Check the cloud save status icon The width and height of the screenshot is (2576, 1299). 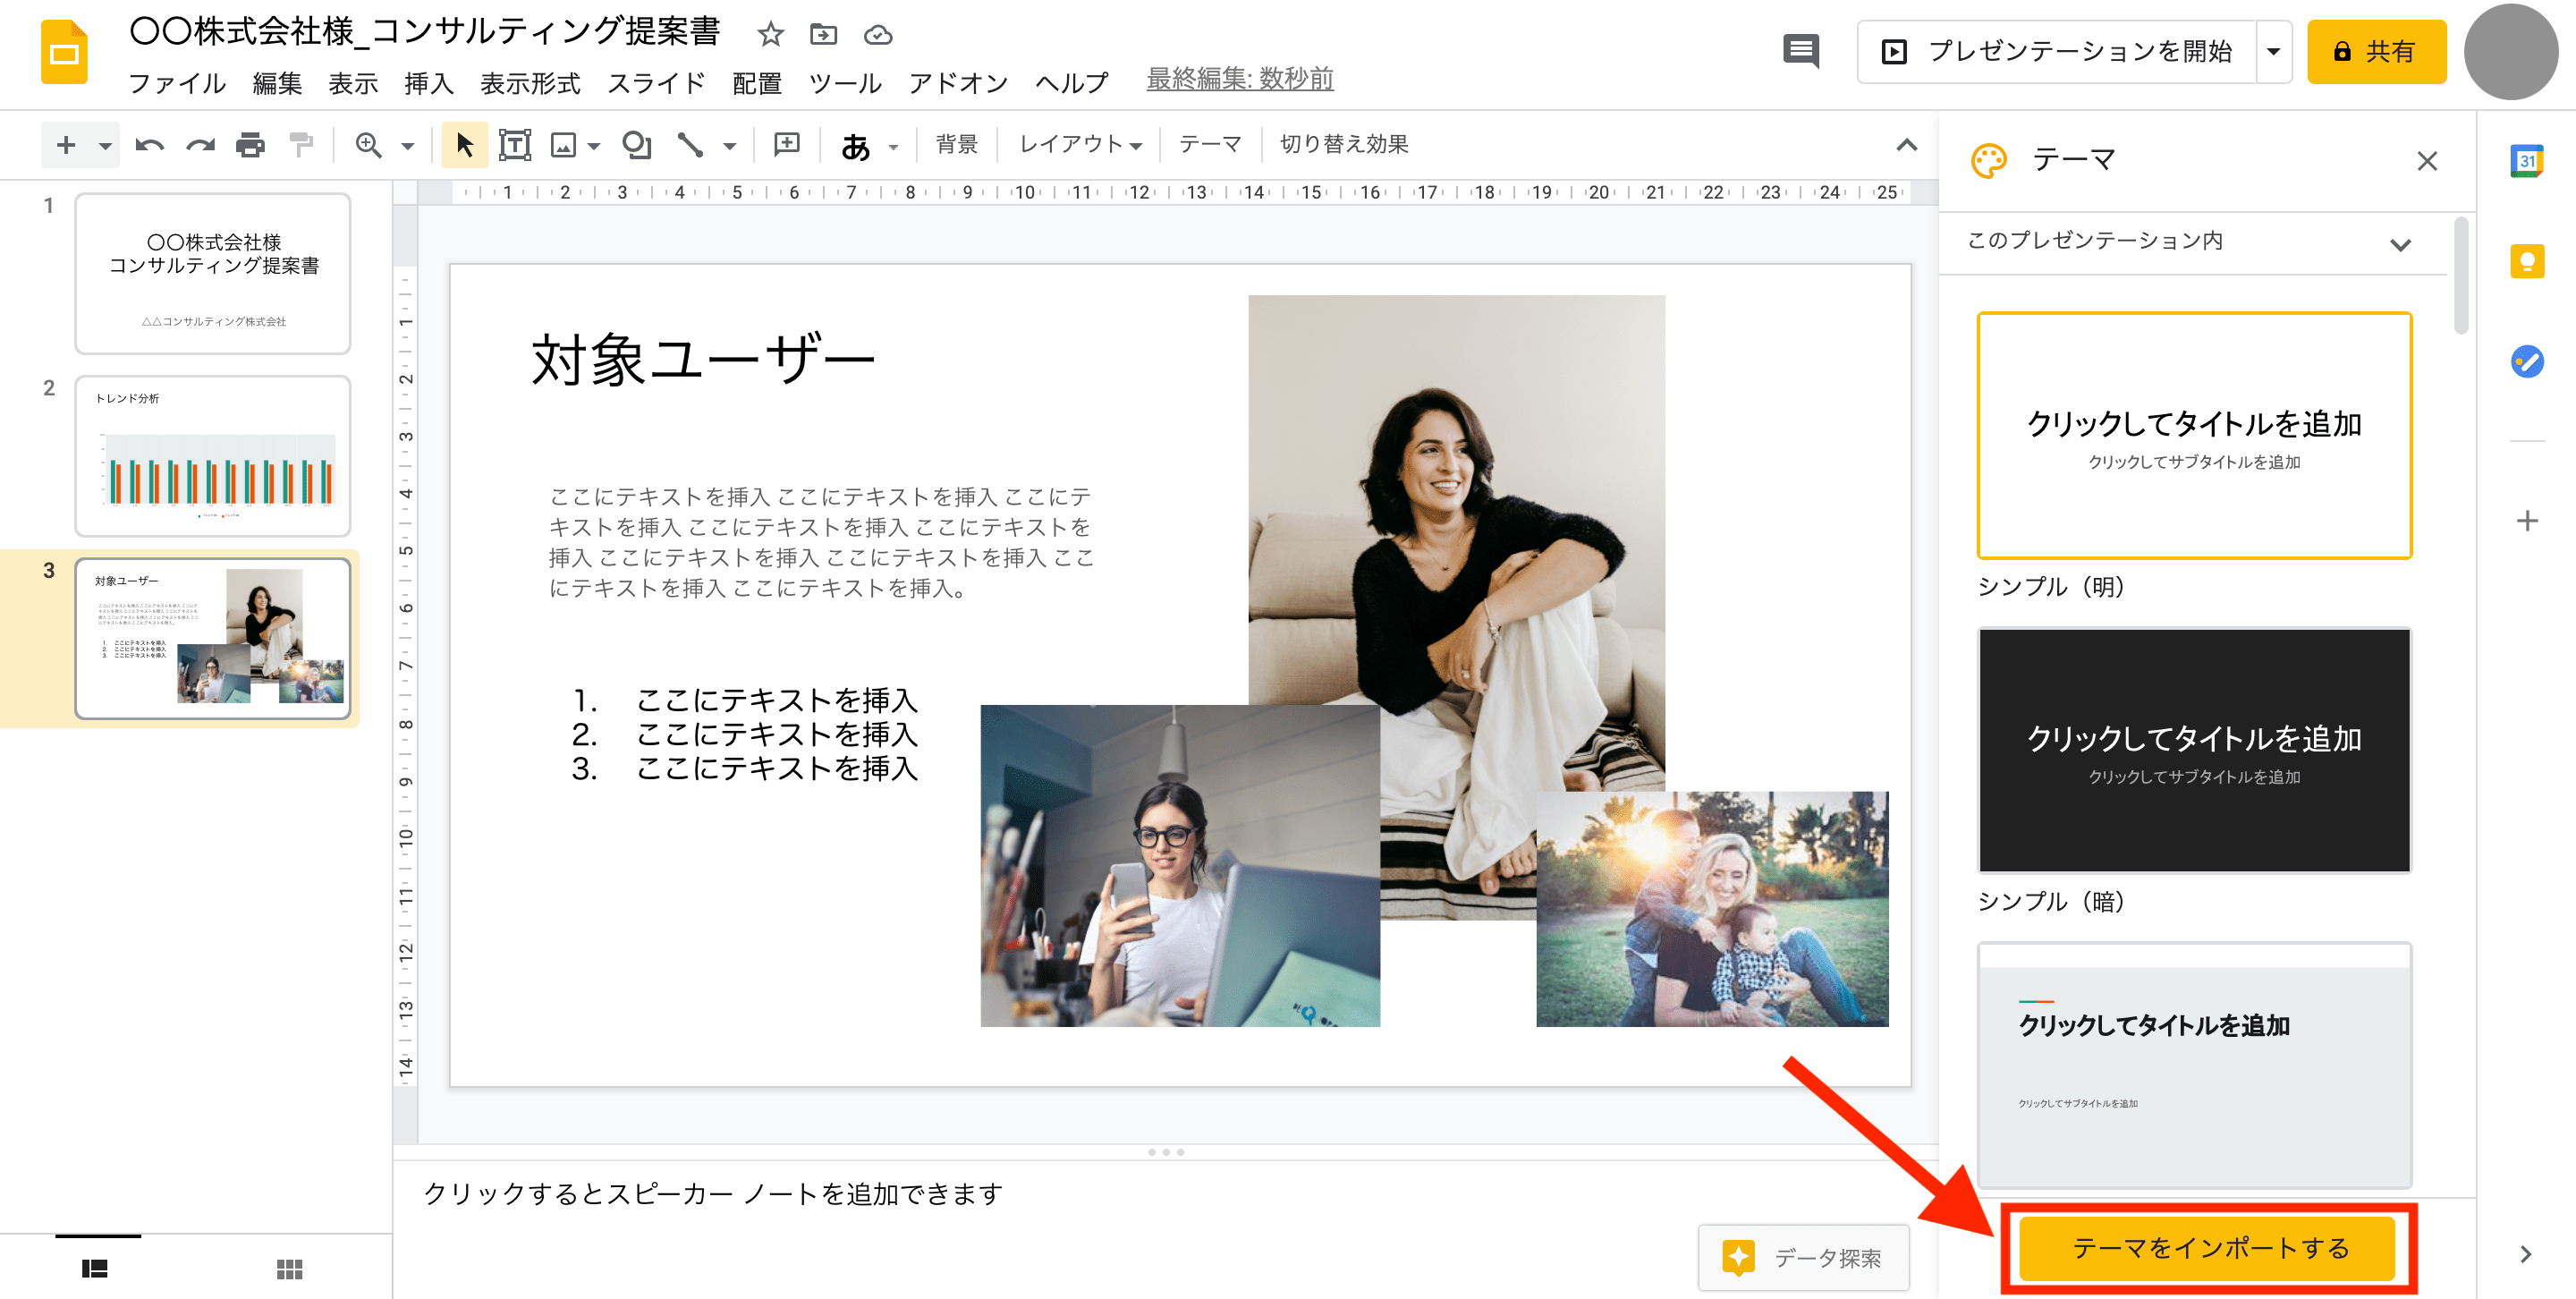(x=878, y=35)
